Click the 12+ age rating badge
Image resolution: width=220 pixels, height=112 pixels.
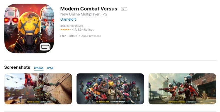click(x=124, y=9)
